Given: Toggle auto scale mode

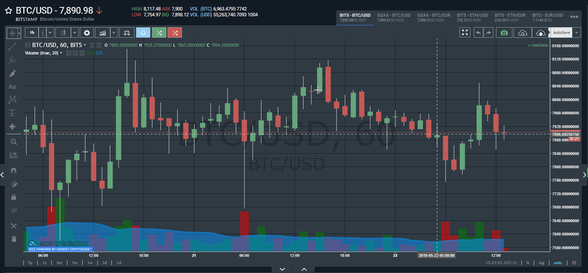Looking at the screenshot, I should [x=558, y=263].
